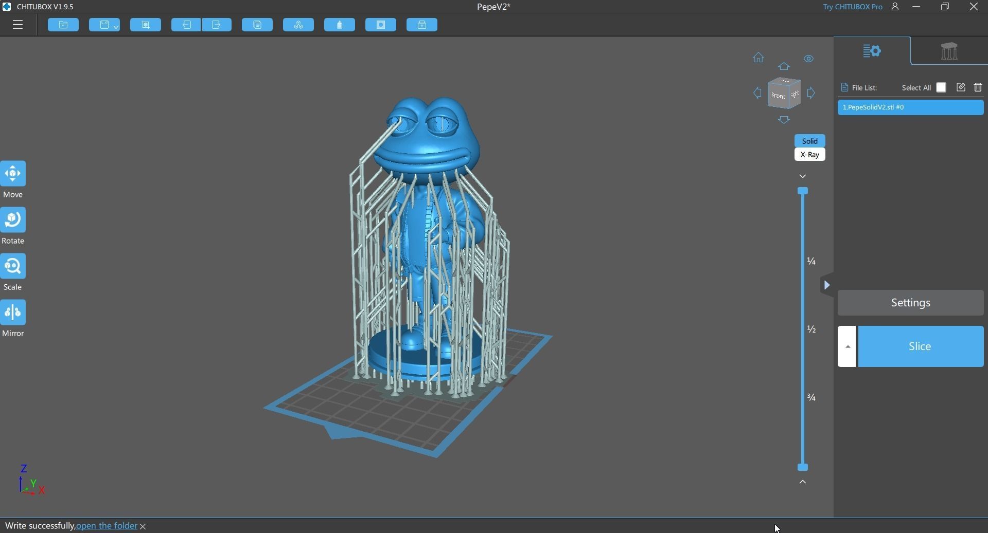The width and height of the screenshot is (988, 533).
Task: Select 1.PepeSolidV2.stl #0 in file list
Action: point(910,107)
